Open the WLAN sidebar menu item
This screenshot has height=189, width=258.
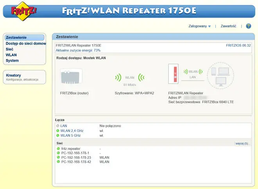click(11, 55)
